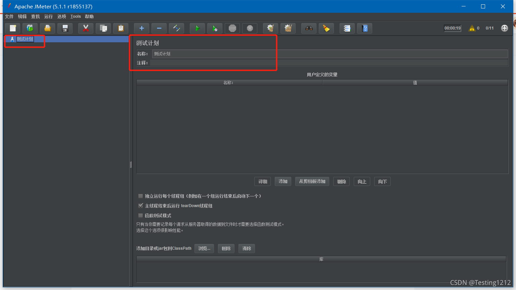Click the 向下 button
516x290 pixels.
pyautogui.click(x=382, y=182)
